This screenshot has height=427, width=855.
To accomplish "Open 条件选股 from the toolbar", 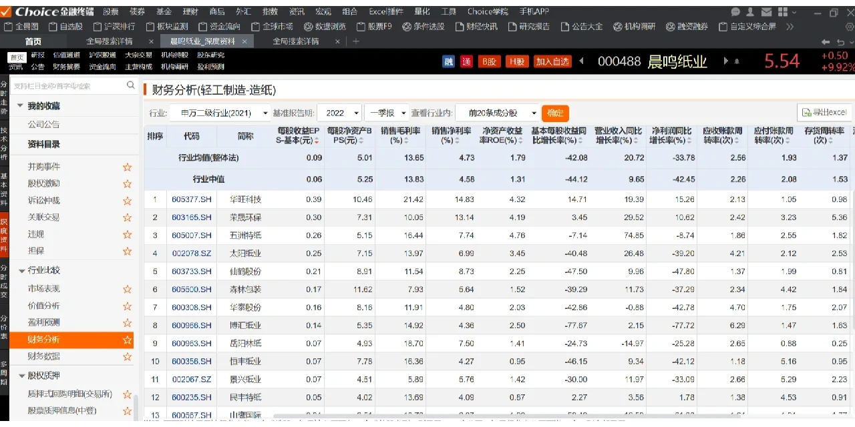I will click(x=423, y=27).
